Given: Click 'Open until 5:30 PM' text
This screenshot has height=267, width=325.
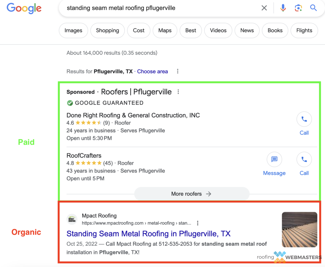Looking at the screenshot, I should click(x=89, y=138).
